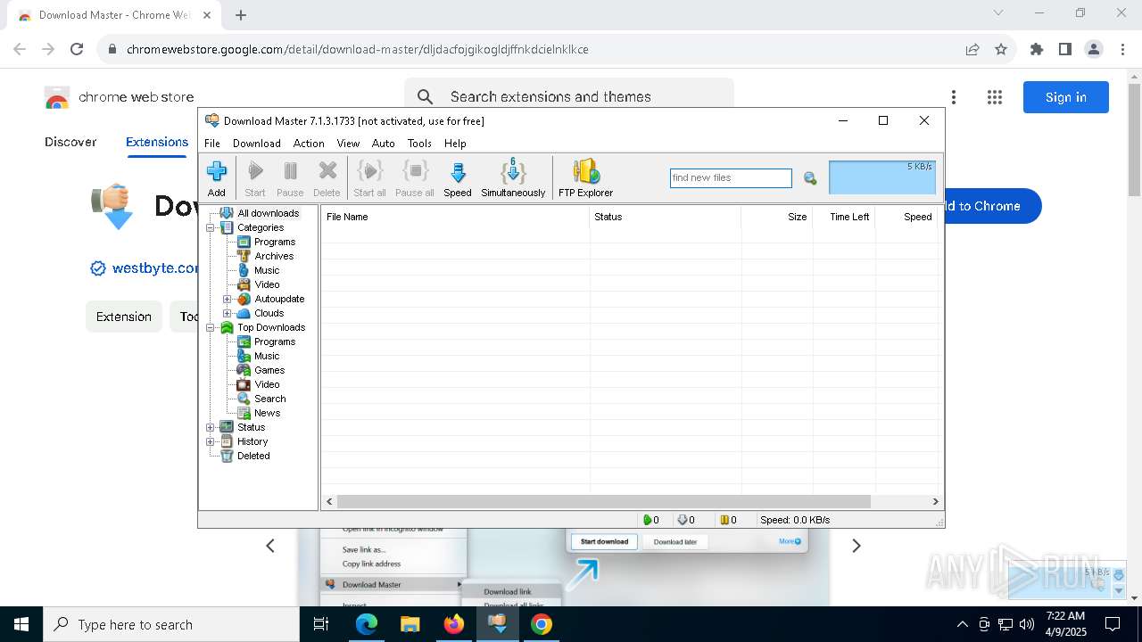Click the Start toolbar icon
Image resolution: width=1142 pixels, height=642 pixels.
click(255, 177)
